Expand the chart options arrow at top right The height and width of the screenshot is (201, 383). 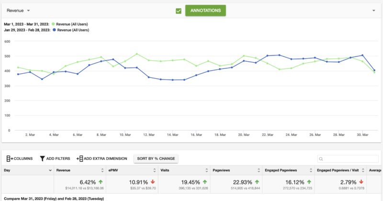[373, 10]
